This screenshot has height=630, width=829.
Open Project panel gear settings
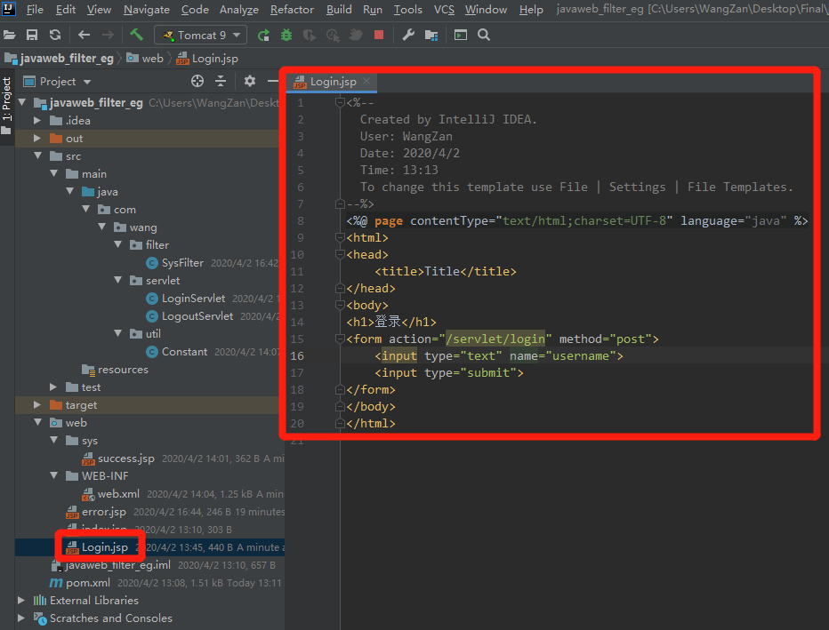pyautogui.click(x=250, y=81)
